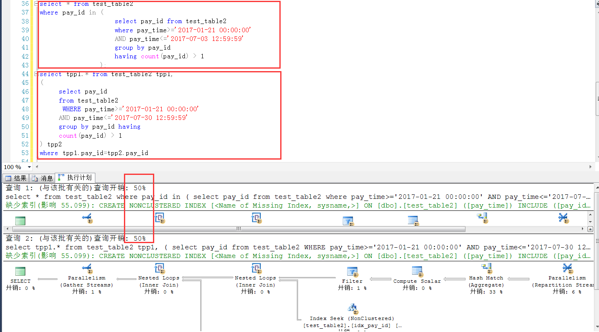Click the Index Seek (NonClustered) operator icon

353,308
